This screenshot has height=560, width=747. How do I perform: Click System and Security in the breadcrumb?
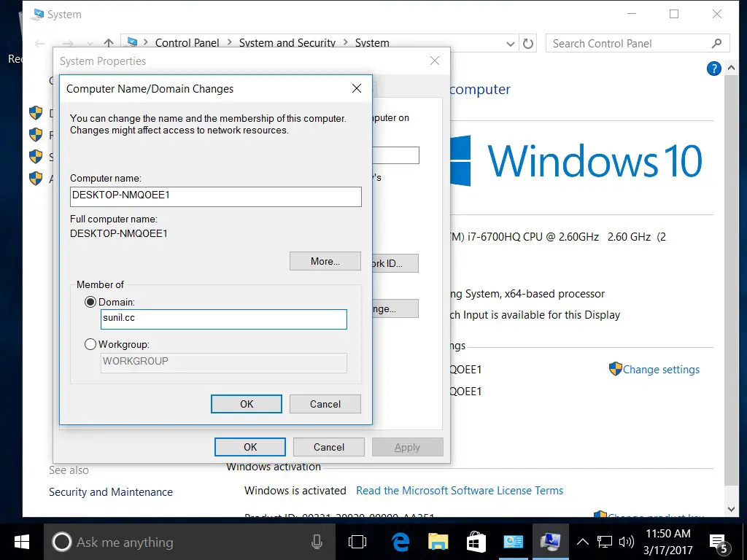(x=287, y=43)
